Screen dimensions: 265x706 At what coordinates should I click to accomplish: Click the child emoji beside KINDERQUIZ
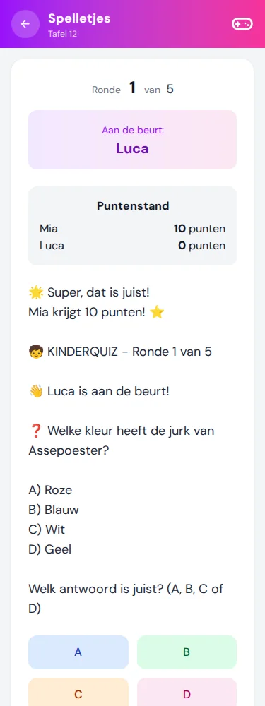click(x=35, y=352)
